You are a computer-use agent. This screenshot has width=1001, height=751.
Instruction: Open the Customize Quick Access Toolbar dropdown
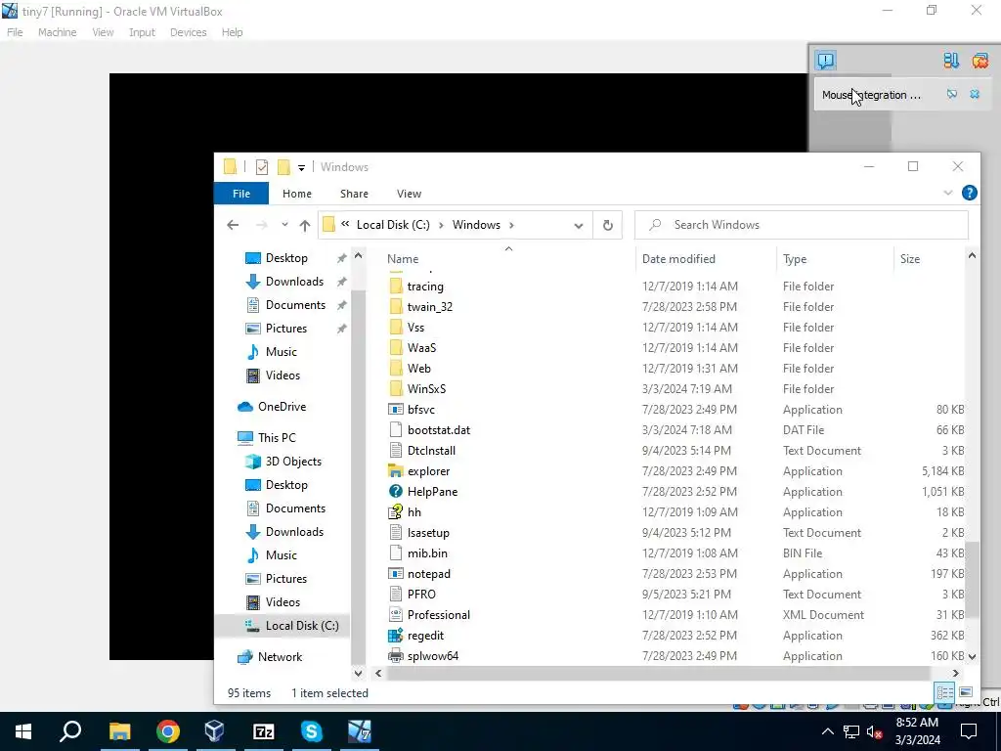coord(301,168)
